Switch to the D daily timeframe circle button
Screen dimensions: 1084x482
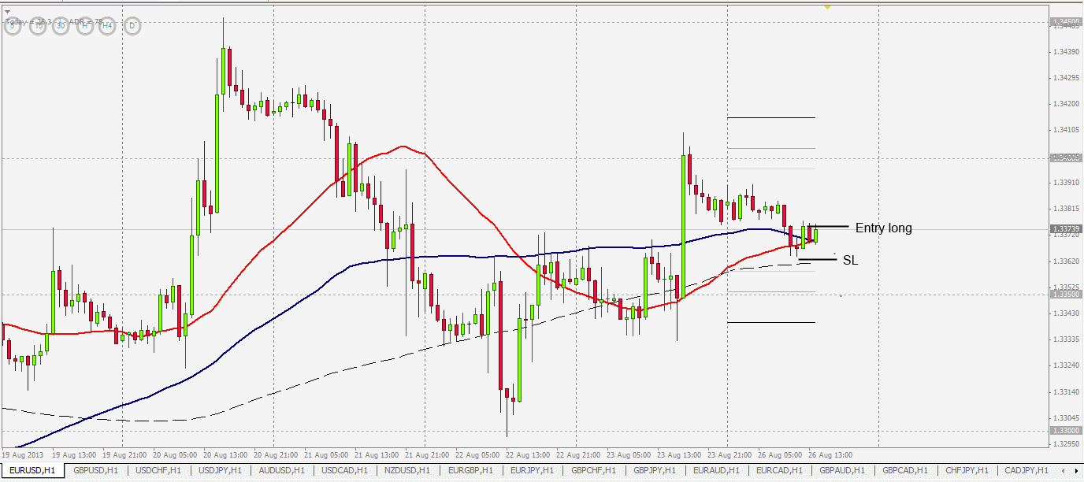132,26
